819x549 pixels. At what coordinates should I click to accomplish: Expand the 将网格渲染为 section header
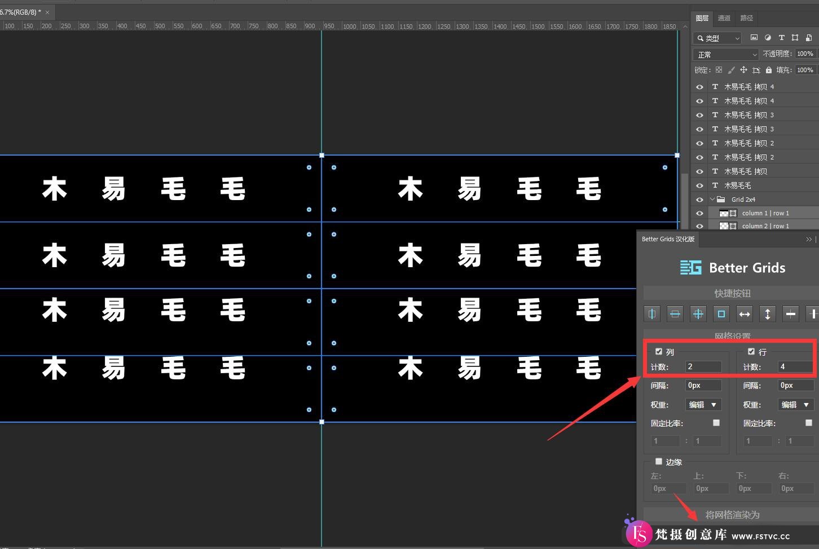[732, 515]
